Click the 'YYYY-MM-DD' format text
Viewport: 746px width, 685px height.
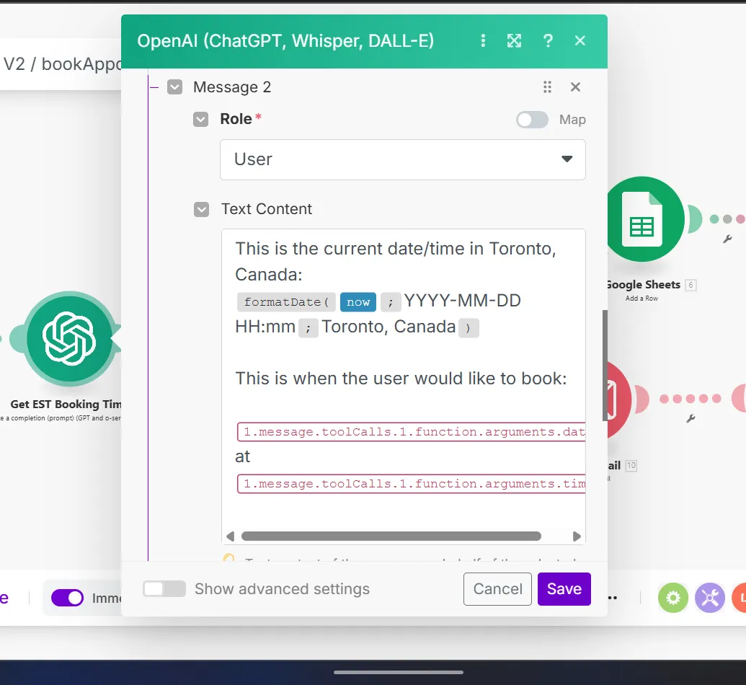click(463, 301)
